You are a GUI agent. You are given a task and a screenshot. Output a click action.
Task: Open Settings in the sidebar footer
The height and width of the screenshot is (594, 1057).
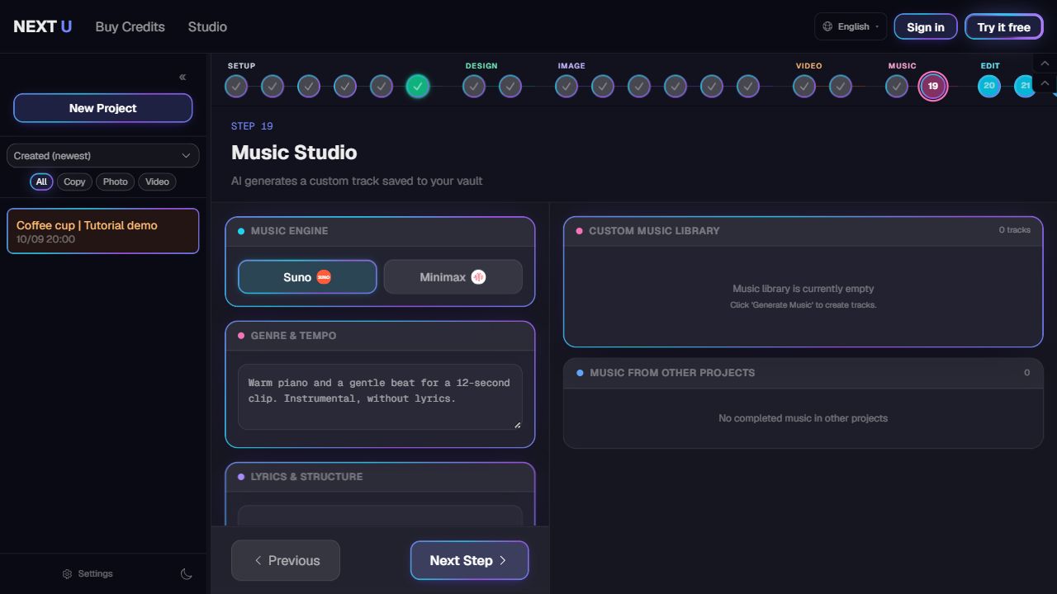click(88, 574)
